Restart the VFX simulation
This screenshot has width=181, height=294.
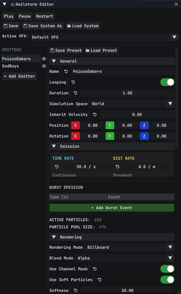[45, 16]
